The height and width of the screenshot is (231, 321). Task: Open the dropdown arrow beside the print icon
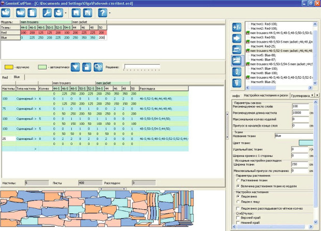click(66, 12)
